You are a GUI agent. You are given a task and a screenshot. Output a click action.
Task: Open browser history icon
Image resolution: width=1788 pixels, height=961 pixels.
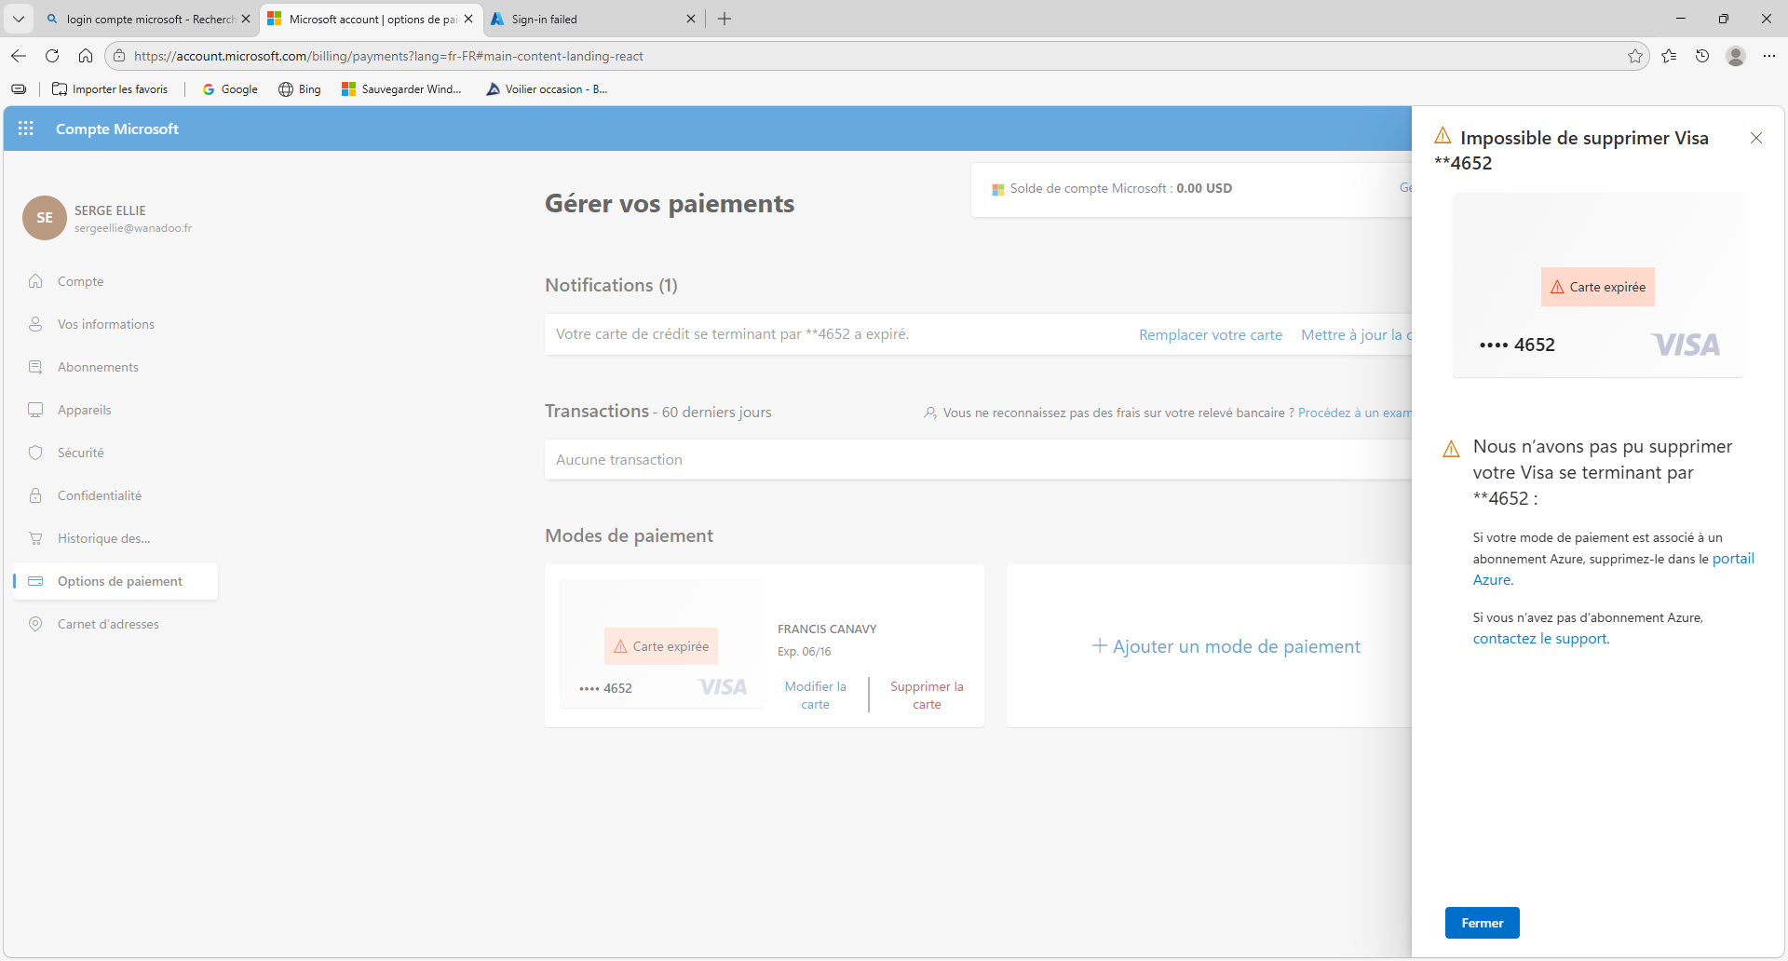1702,56
